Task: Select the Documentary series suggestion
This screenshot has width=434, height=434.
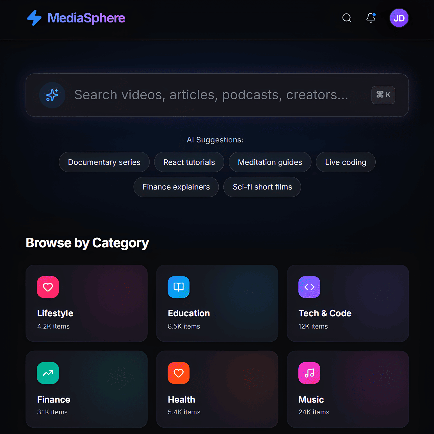Action: point(104,162)
